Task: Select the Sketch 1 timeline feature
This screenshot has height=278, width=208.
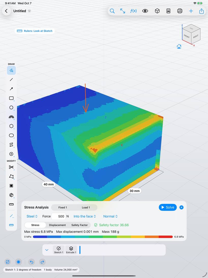Action: point(59,250)
